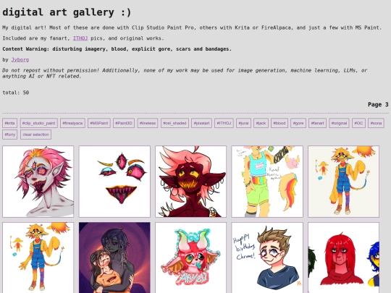
Task: Visit the Jyborg author link
Action: (x=20, y=60)
